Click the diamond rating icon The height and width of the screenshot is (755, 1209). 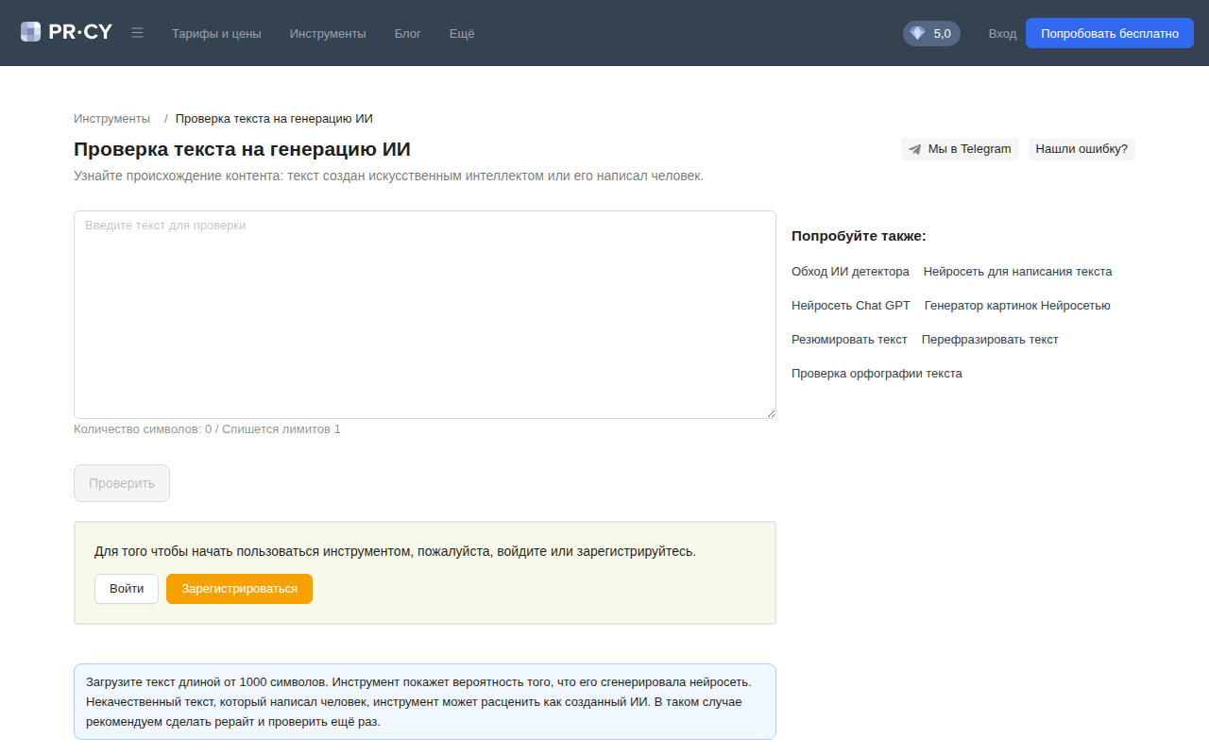point(917,33)
